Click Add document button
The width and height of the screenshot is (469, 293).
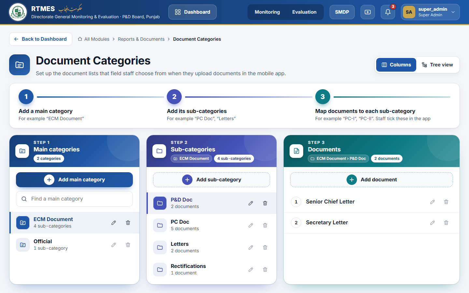click(x=372, y=180)
